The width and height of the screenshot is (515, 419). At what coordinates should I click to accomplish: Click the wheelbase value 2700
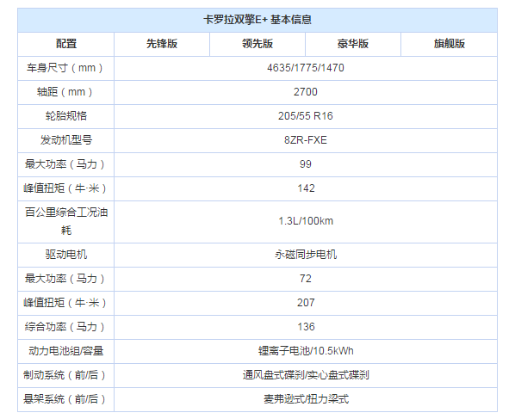[306, 92]
